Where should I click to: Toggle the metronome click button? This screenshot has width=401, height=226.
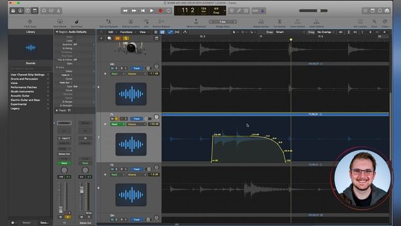263,11
